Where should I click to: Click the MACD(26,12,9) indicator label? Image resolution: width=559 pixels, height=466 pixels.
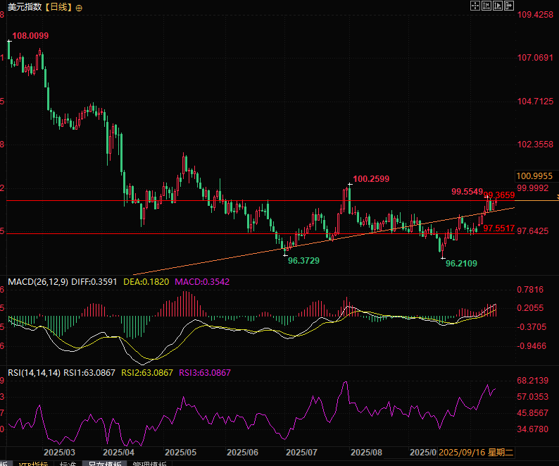[38, 281]
